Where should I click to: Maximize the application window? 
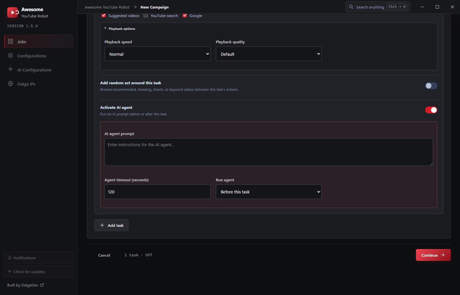click(x=437, y=7)
